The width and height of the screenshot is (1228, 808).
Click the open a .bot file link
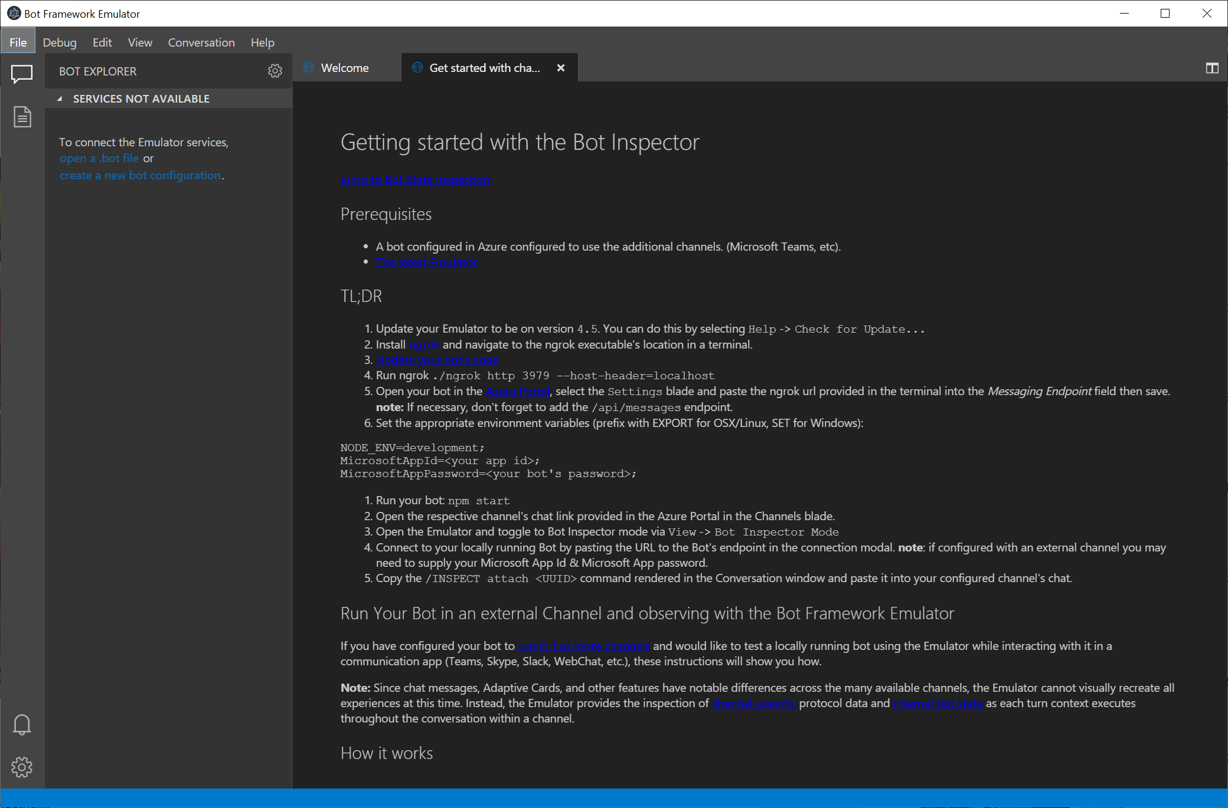pos(99,158)
